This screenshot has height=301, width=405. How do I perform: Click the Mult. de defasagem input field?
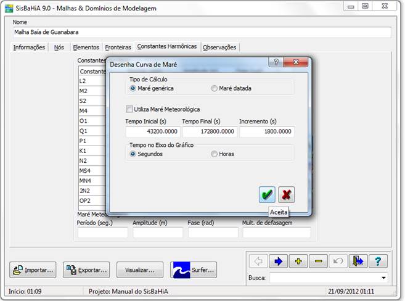(277, 233)
